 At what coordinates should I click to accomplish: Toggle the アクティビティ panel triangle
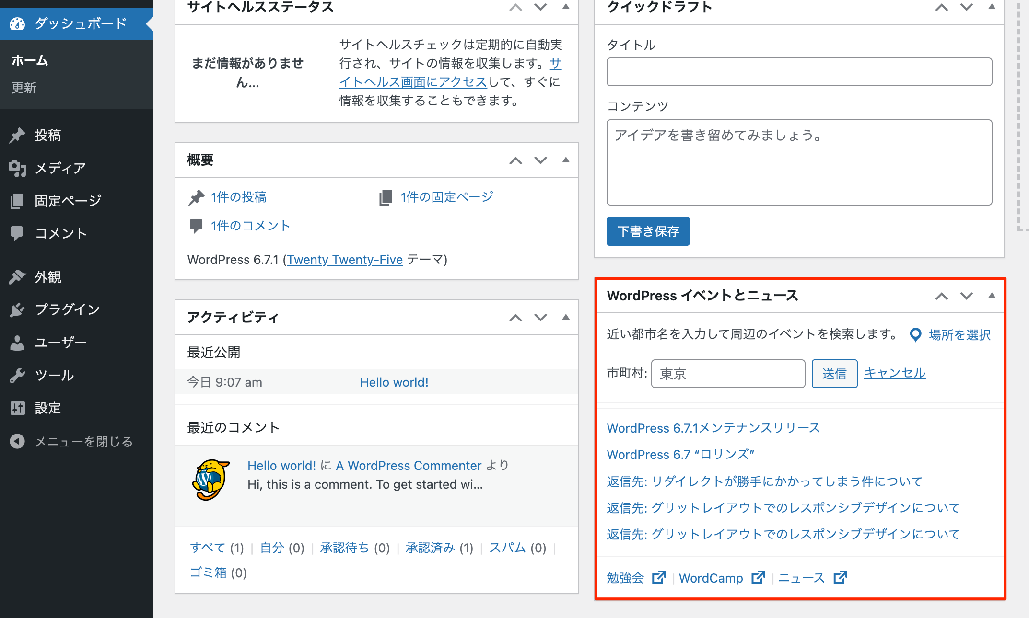566,317
